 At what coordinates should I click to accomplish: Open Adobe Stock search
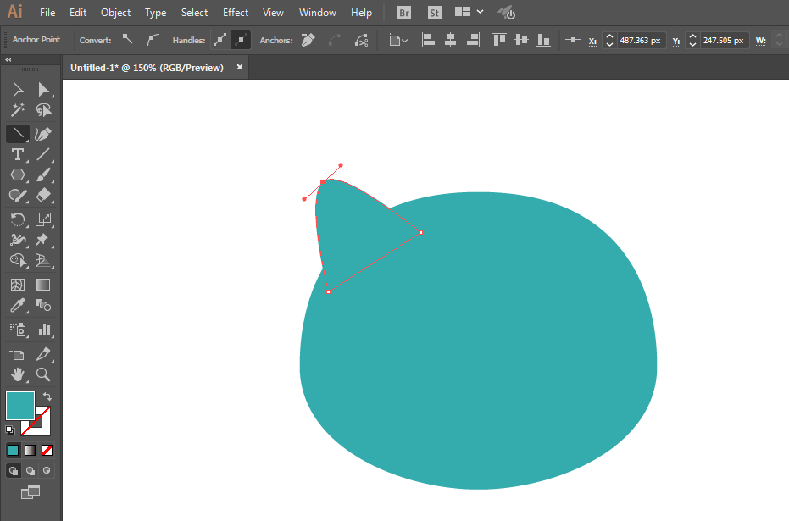tap(435, 13)
